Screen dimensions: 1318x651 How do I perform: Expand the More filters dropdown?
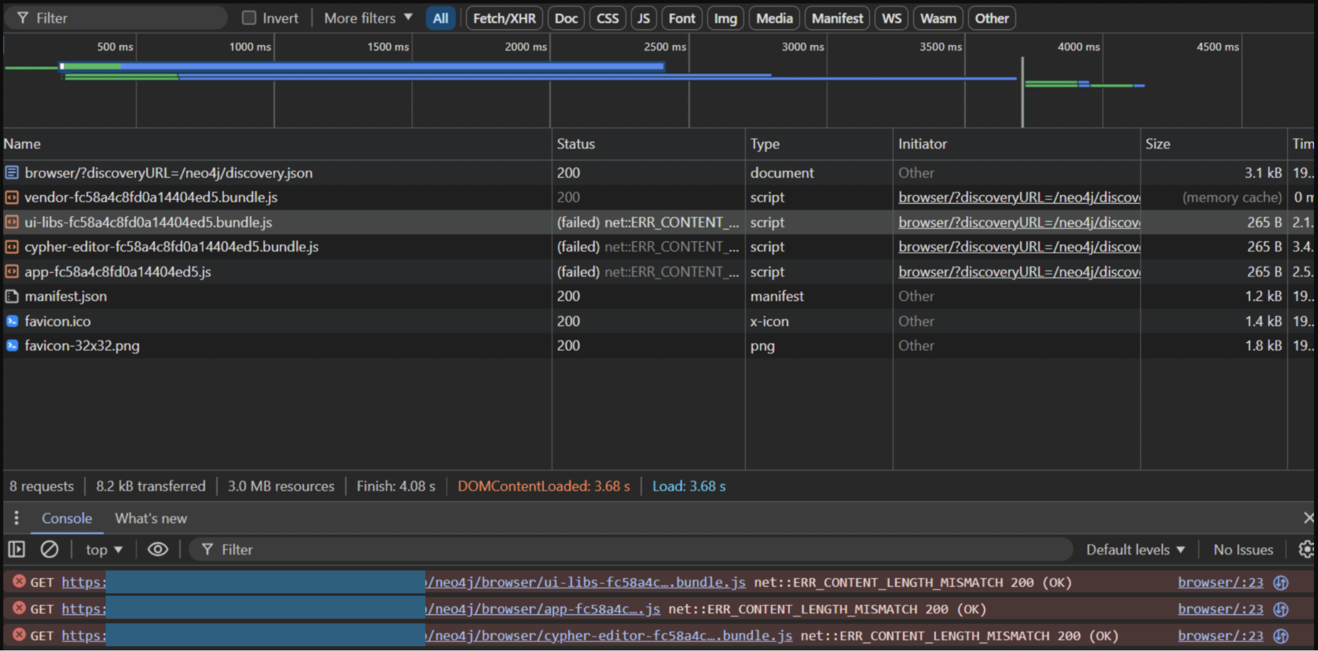coord(368,18)
